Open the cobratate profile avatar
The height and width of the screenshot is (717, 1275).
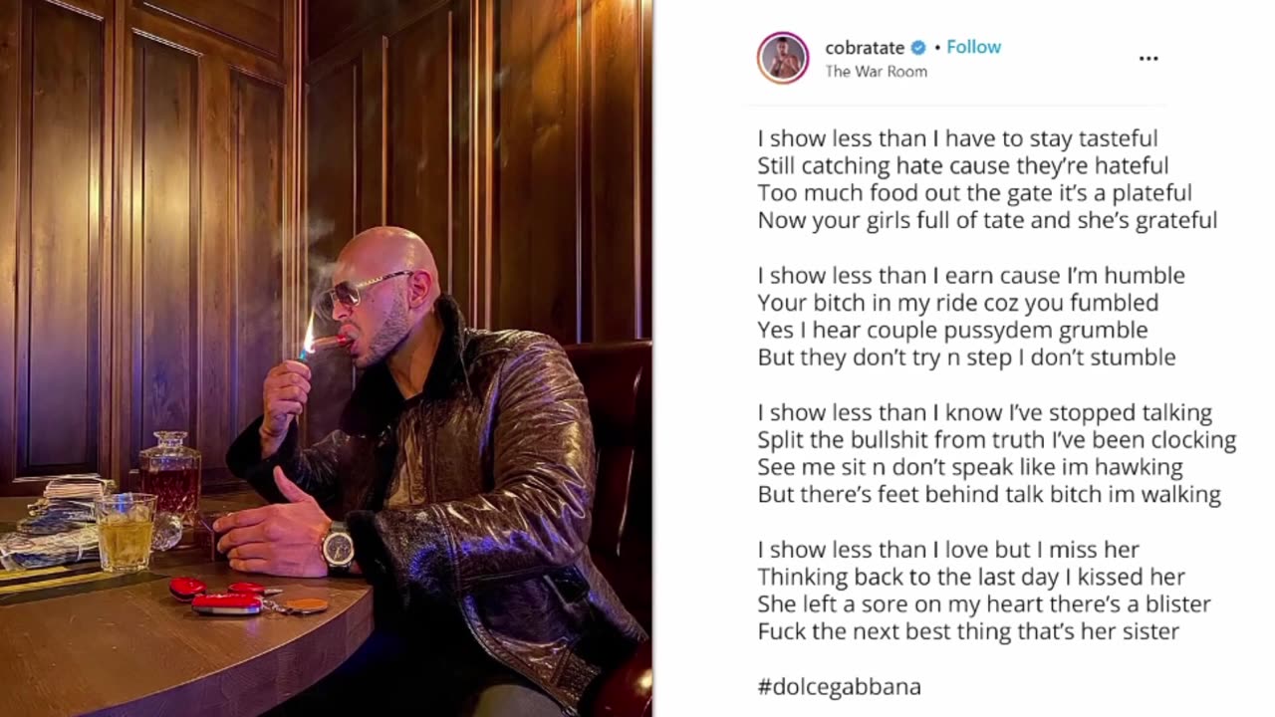point(782,58)
